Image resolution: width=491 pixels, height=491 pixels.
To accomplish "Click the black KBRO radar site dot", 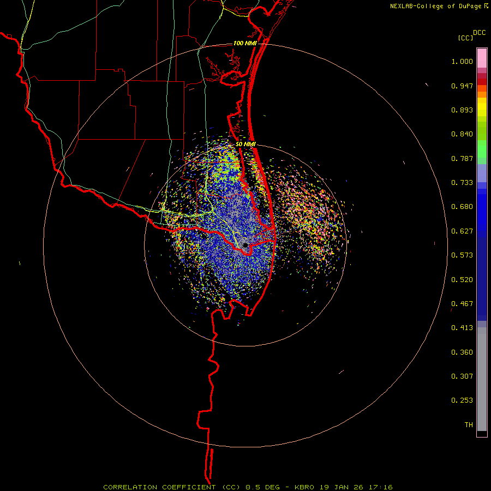I will point(245,245).
